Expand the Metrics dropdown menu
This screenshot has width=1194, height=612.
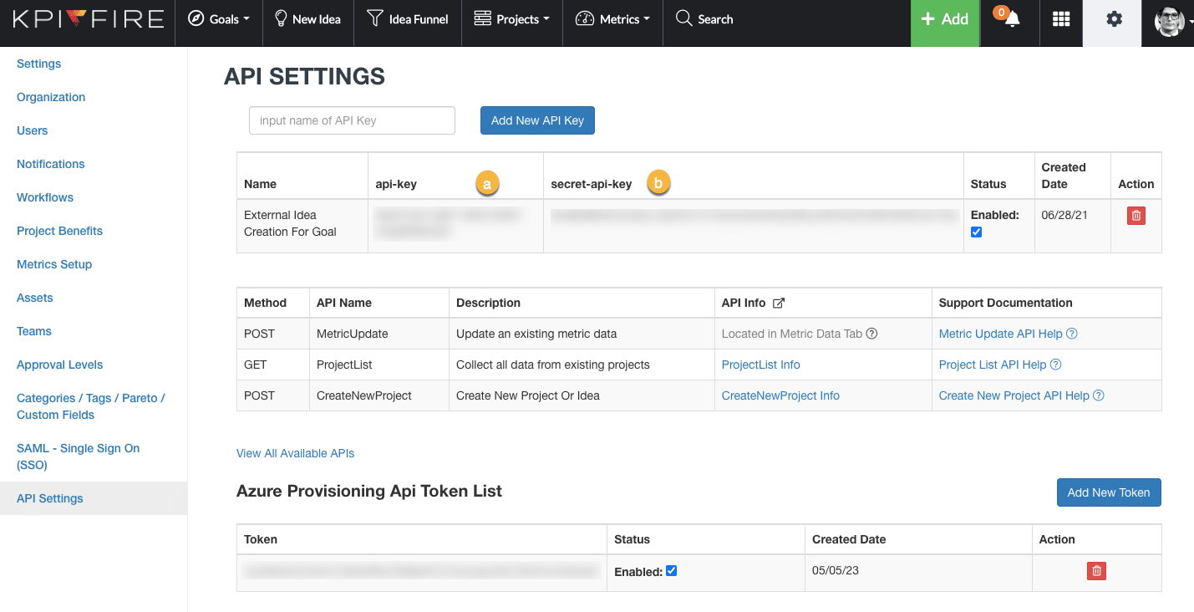click(x=612, y=19)
